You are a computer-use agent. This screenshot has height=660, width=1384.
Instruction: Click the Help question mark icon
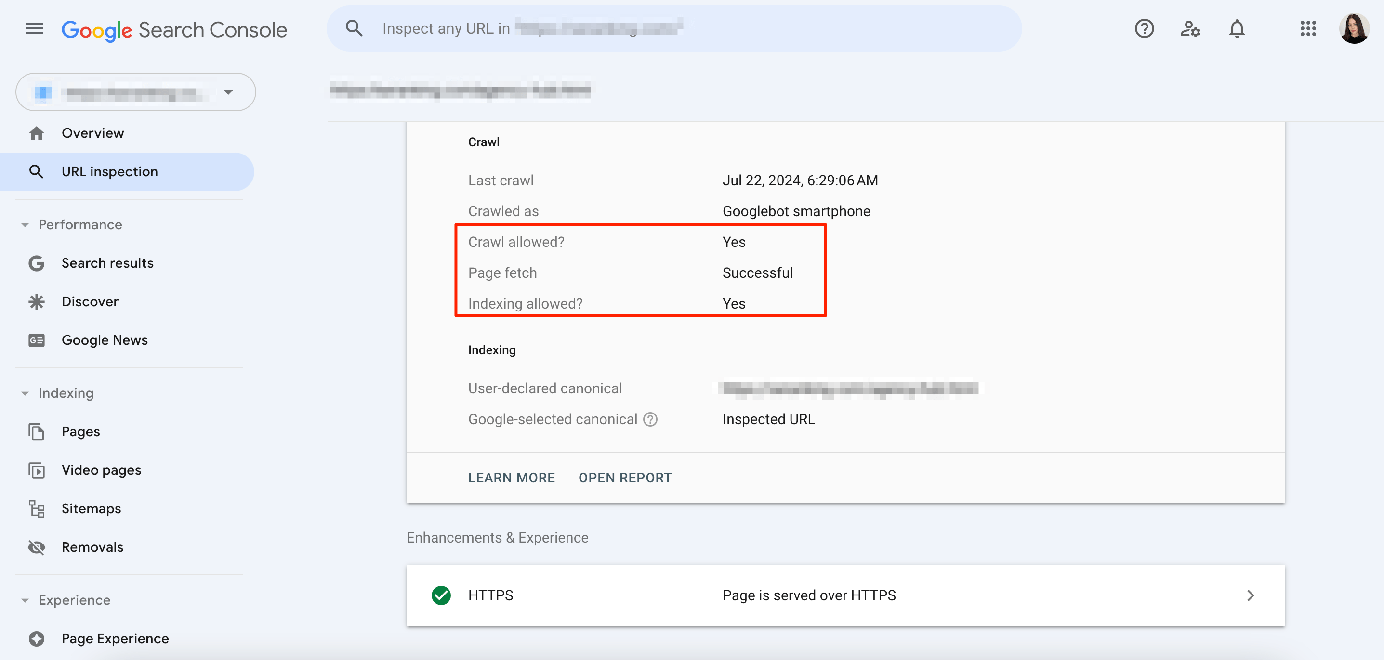(x=1144, y=28)
